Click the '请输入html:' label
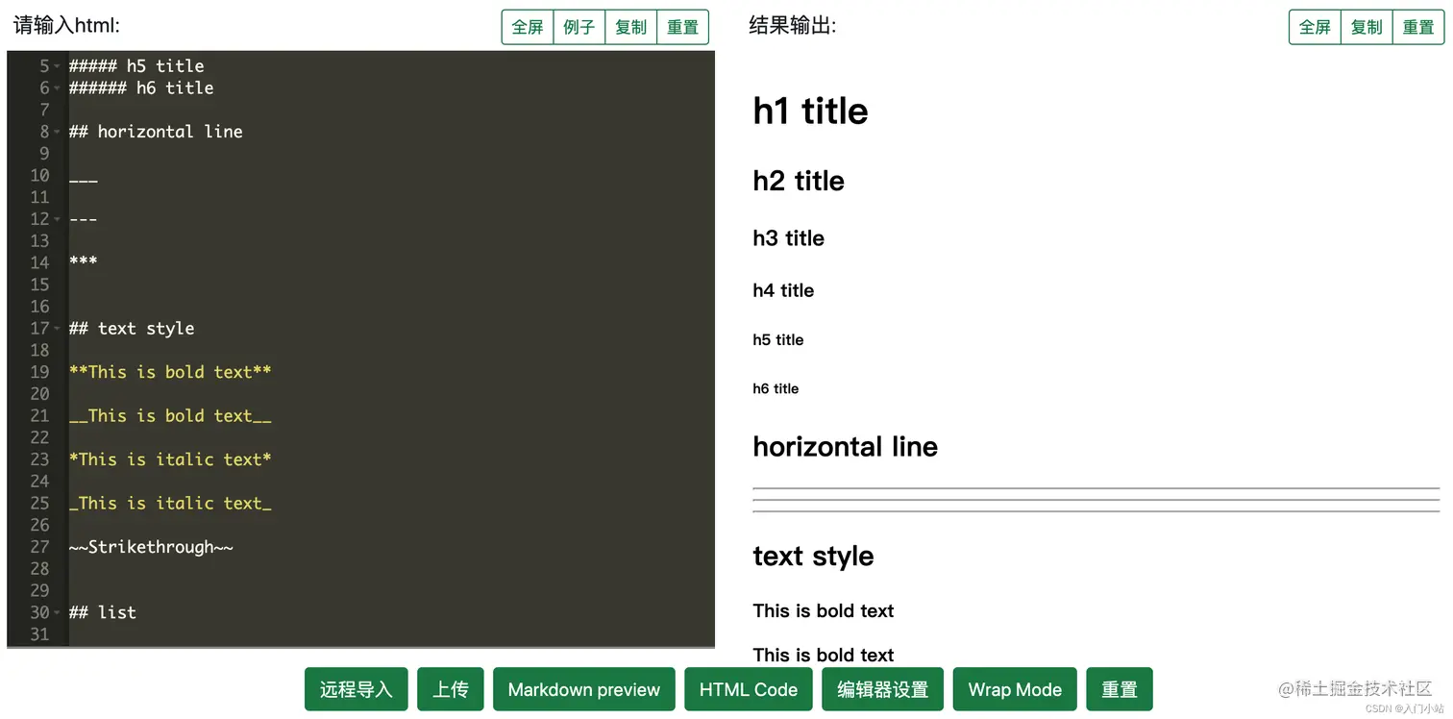 [66, 26]
